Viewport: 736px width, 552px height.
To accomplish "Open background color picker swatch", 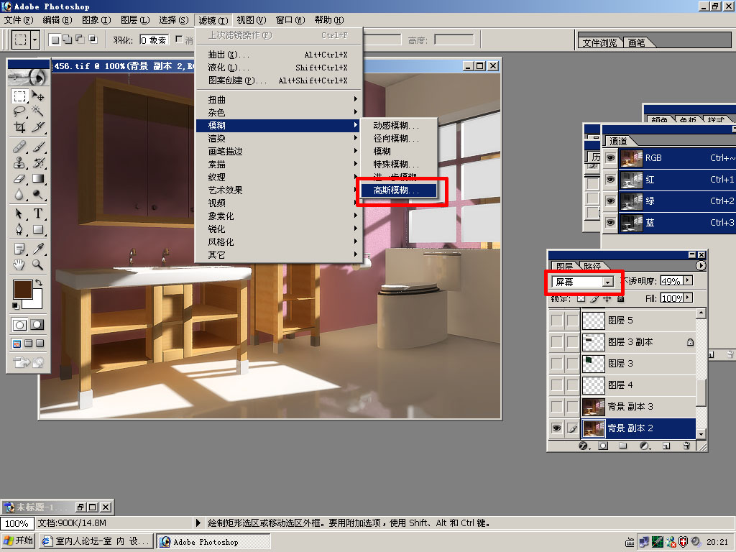I will pyautogui.click(x=37, y=303).
